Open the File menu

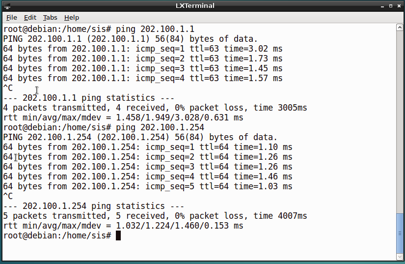click(x=12, y=18)
